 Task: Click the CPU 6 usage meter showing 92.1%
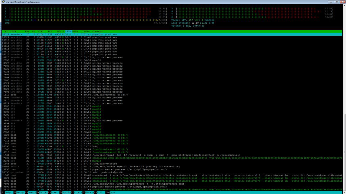click(x=252, y=11)
